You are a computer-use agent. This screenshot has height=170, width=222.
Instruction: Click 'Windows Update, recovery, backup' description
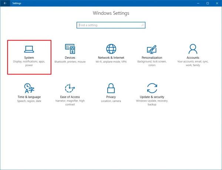152,102
